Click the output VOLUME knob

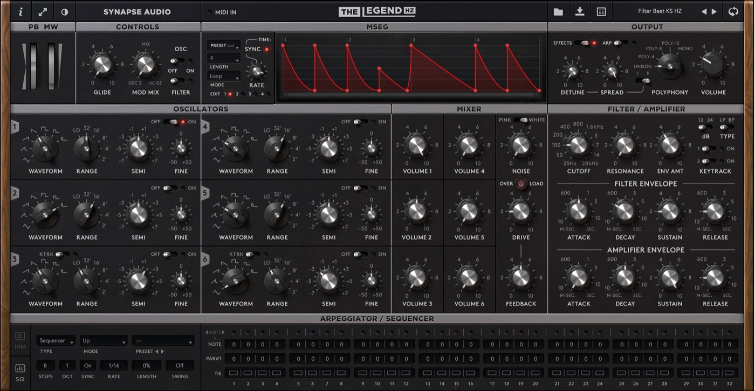(x=713, y=65)
